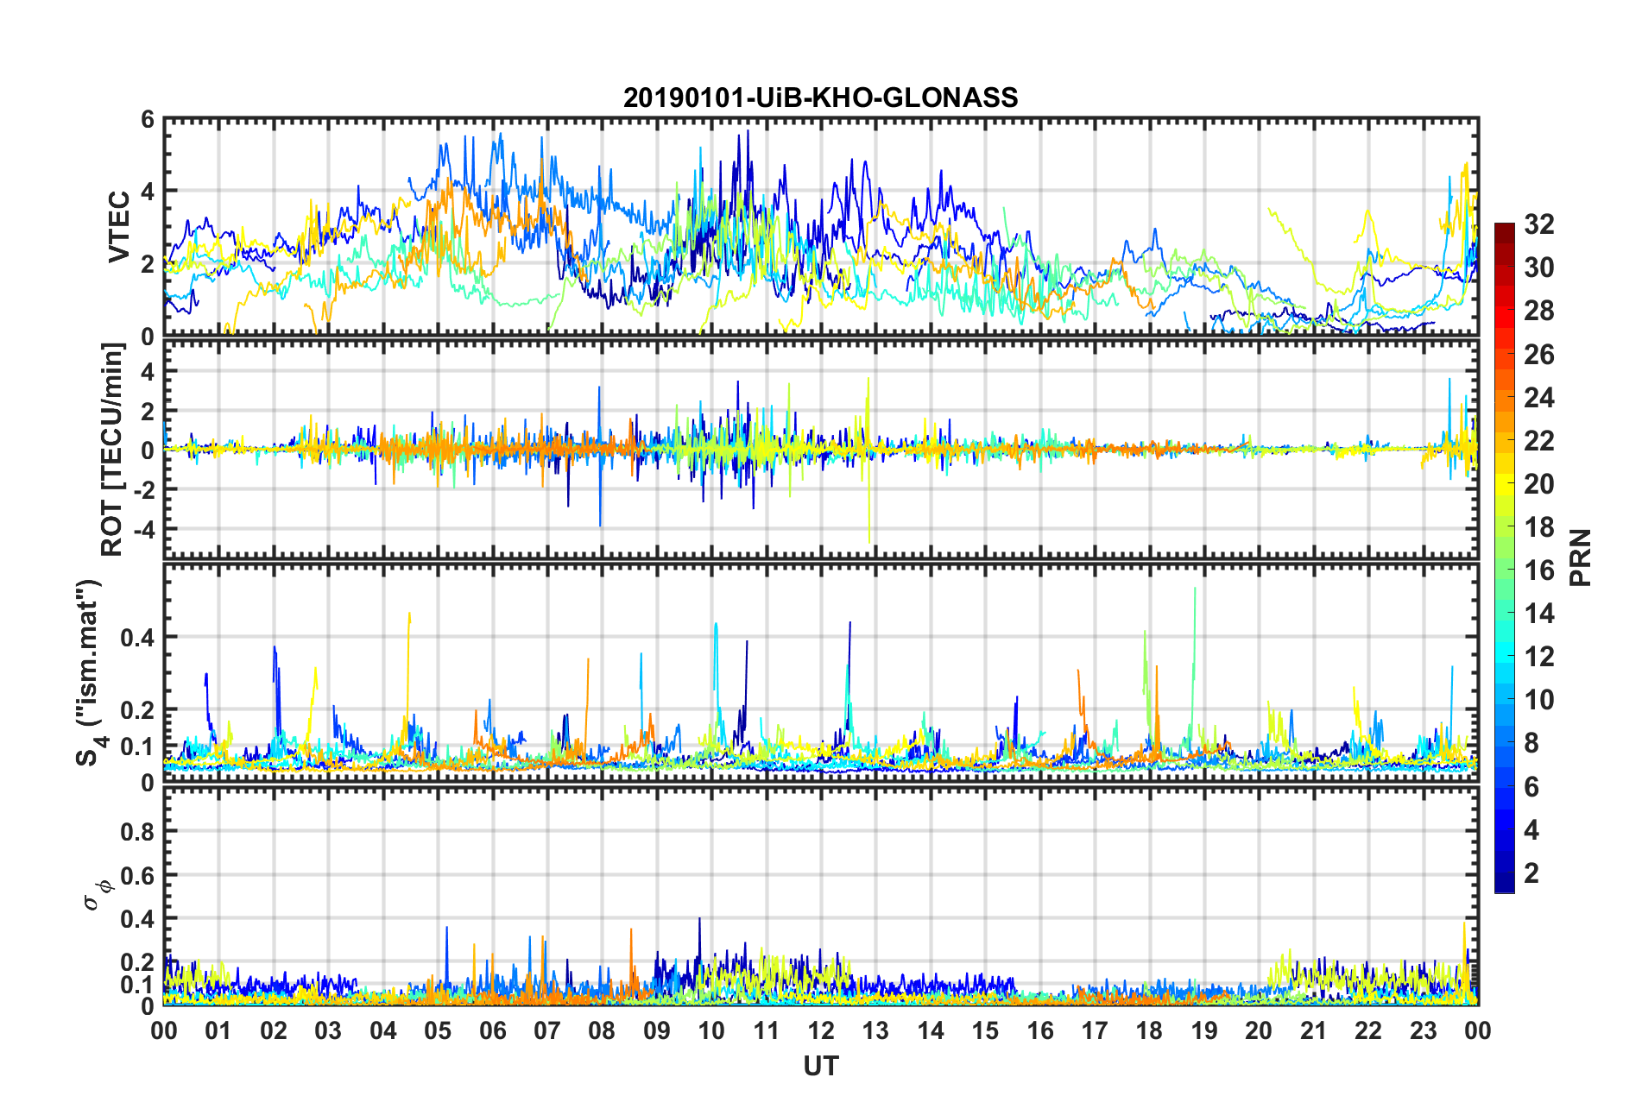Click the dark red top of the PRN colorbar
The image size is (1642, 1115).
tap(1504, 234)
